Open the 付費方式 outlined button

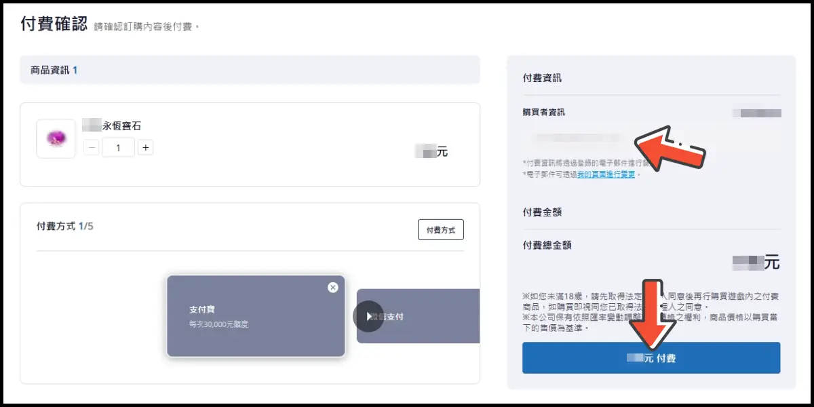tap(440, 230)
